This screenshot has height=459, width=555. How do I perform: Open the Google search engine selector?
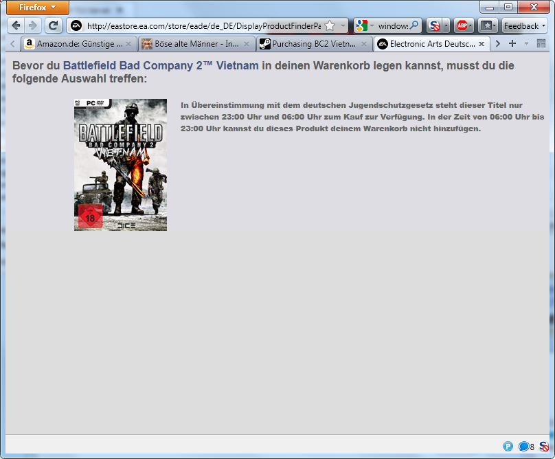click(365, 25)
